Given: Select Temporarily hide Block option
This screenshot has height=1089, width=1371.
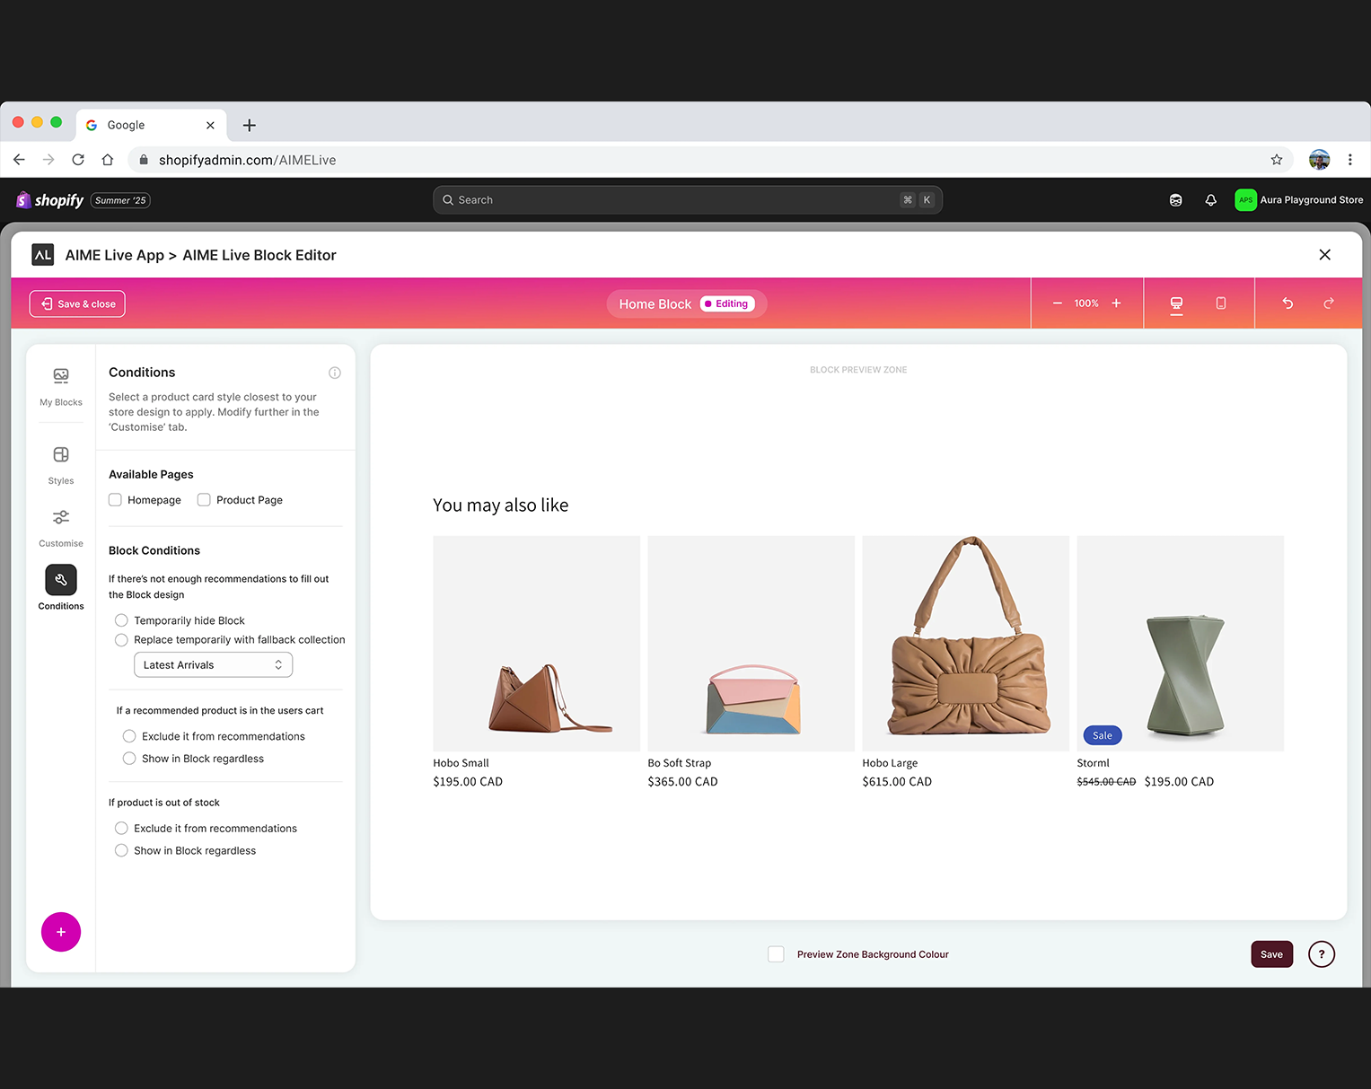Looking at the screenshot, I should 121,620.
